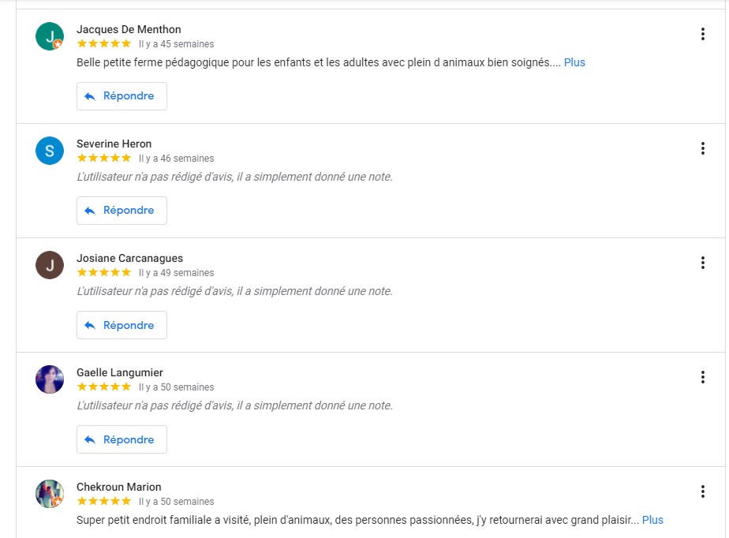Reply to Josiane Carcanagues' rating

[x=121, y=325]
